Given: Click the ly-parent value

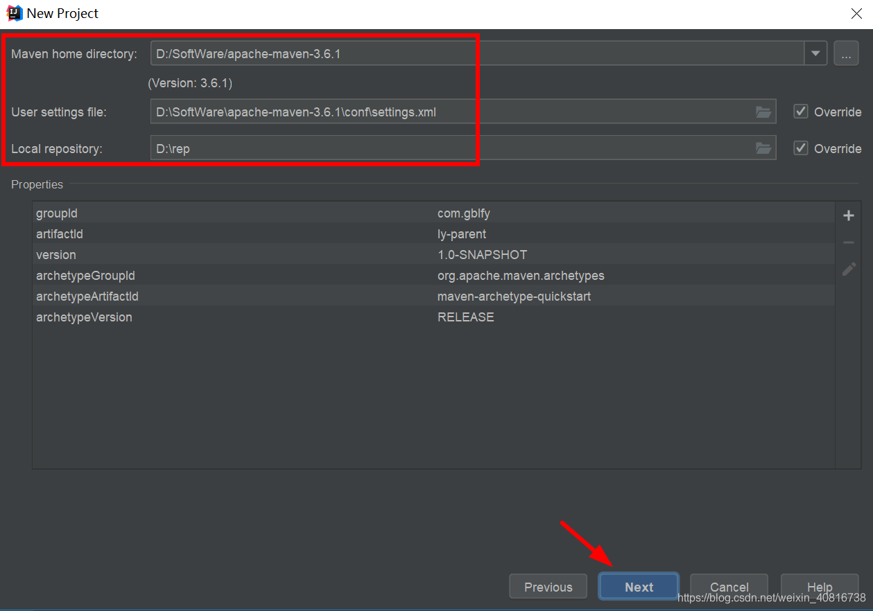Looking at the screenshot, I should point(462,234).
